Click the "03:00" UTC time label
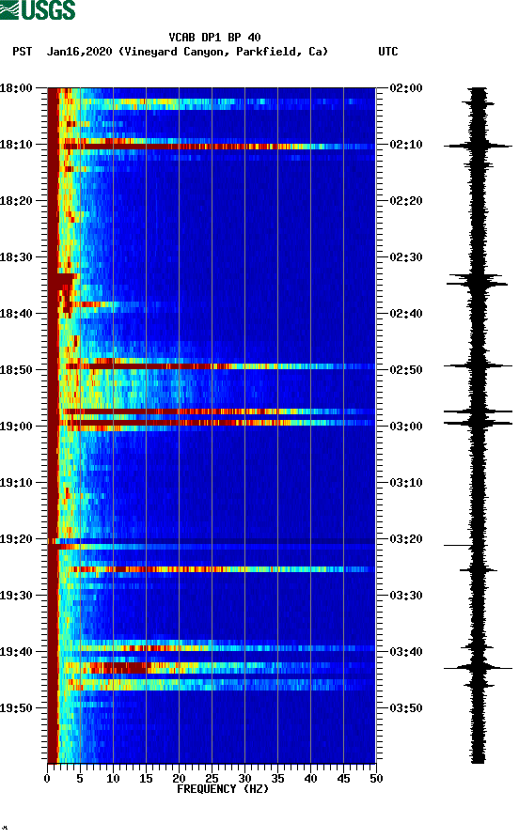The image size is (519, 838). 406,427
